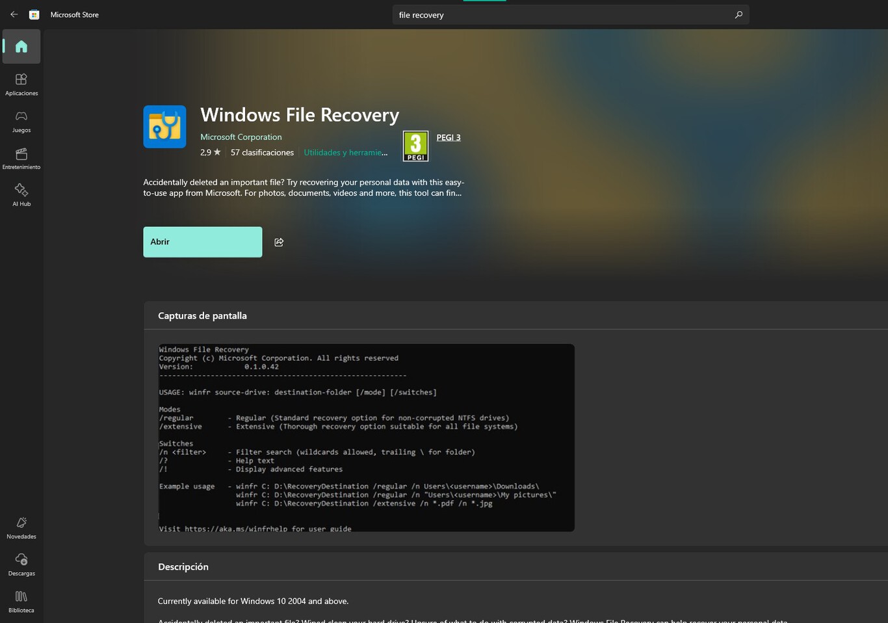
Task: Open Descargas in the sidebar
Action: [x=21, y=565]
